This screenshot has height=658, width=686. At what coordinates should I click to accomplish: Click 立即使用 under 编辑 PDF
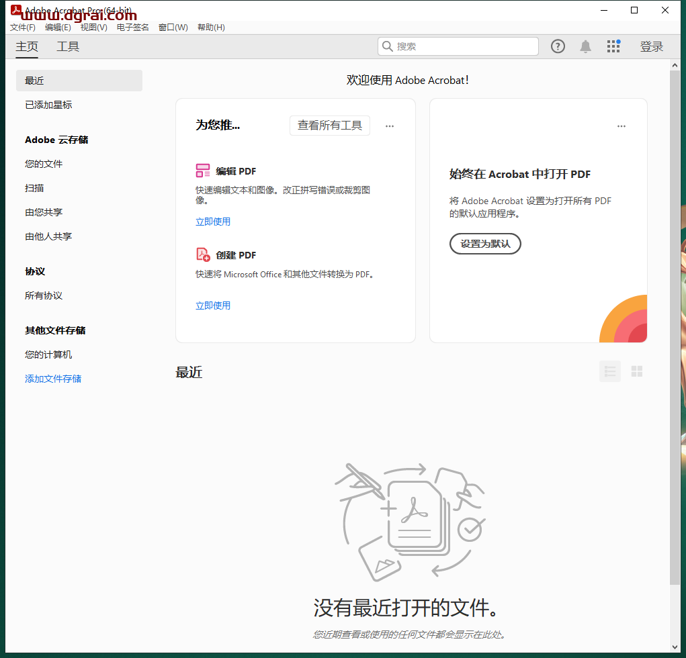click(212, 222)
